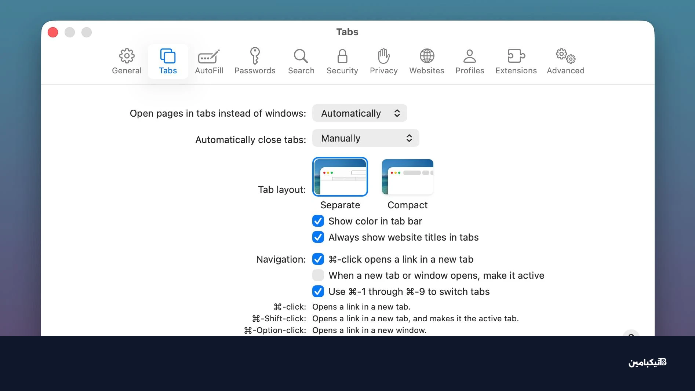Choose the Separate tab layout thumbnail
Image resolution: width=695 pixels, height=391 pixels.
pyautogui.click(x=340, y=177)
